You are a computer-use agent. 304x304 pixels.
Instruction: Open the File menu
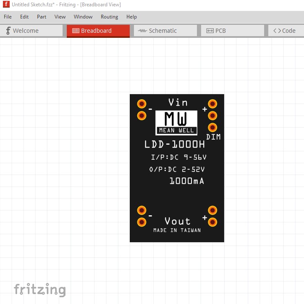click(8, 17)
